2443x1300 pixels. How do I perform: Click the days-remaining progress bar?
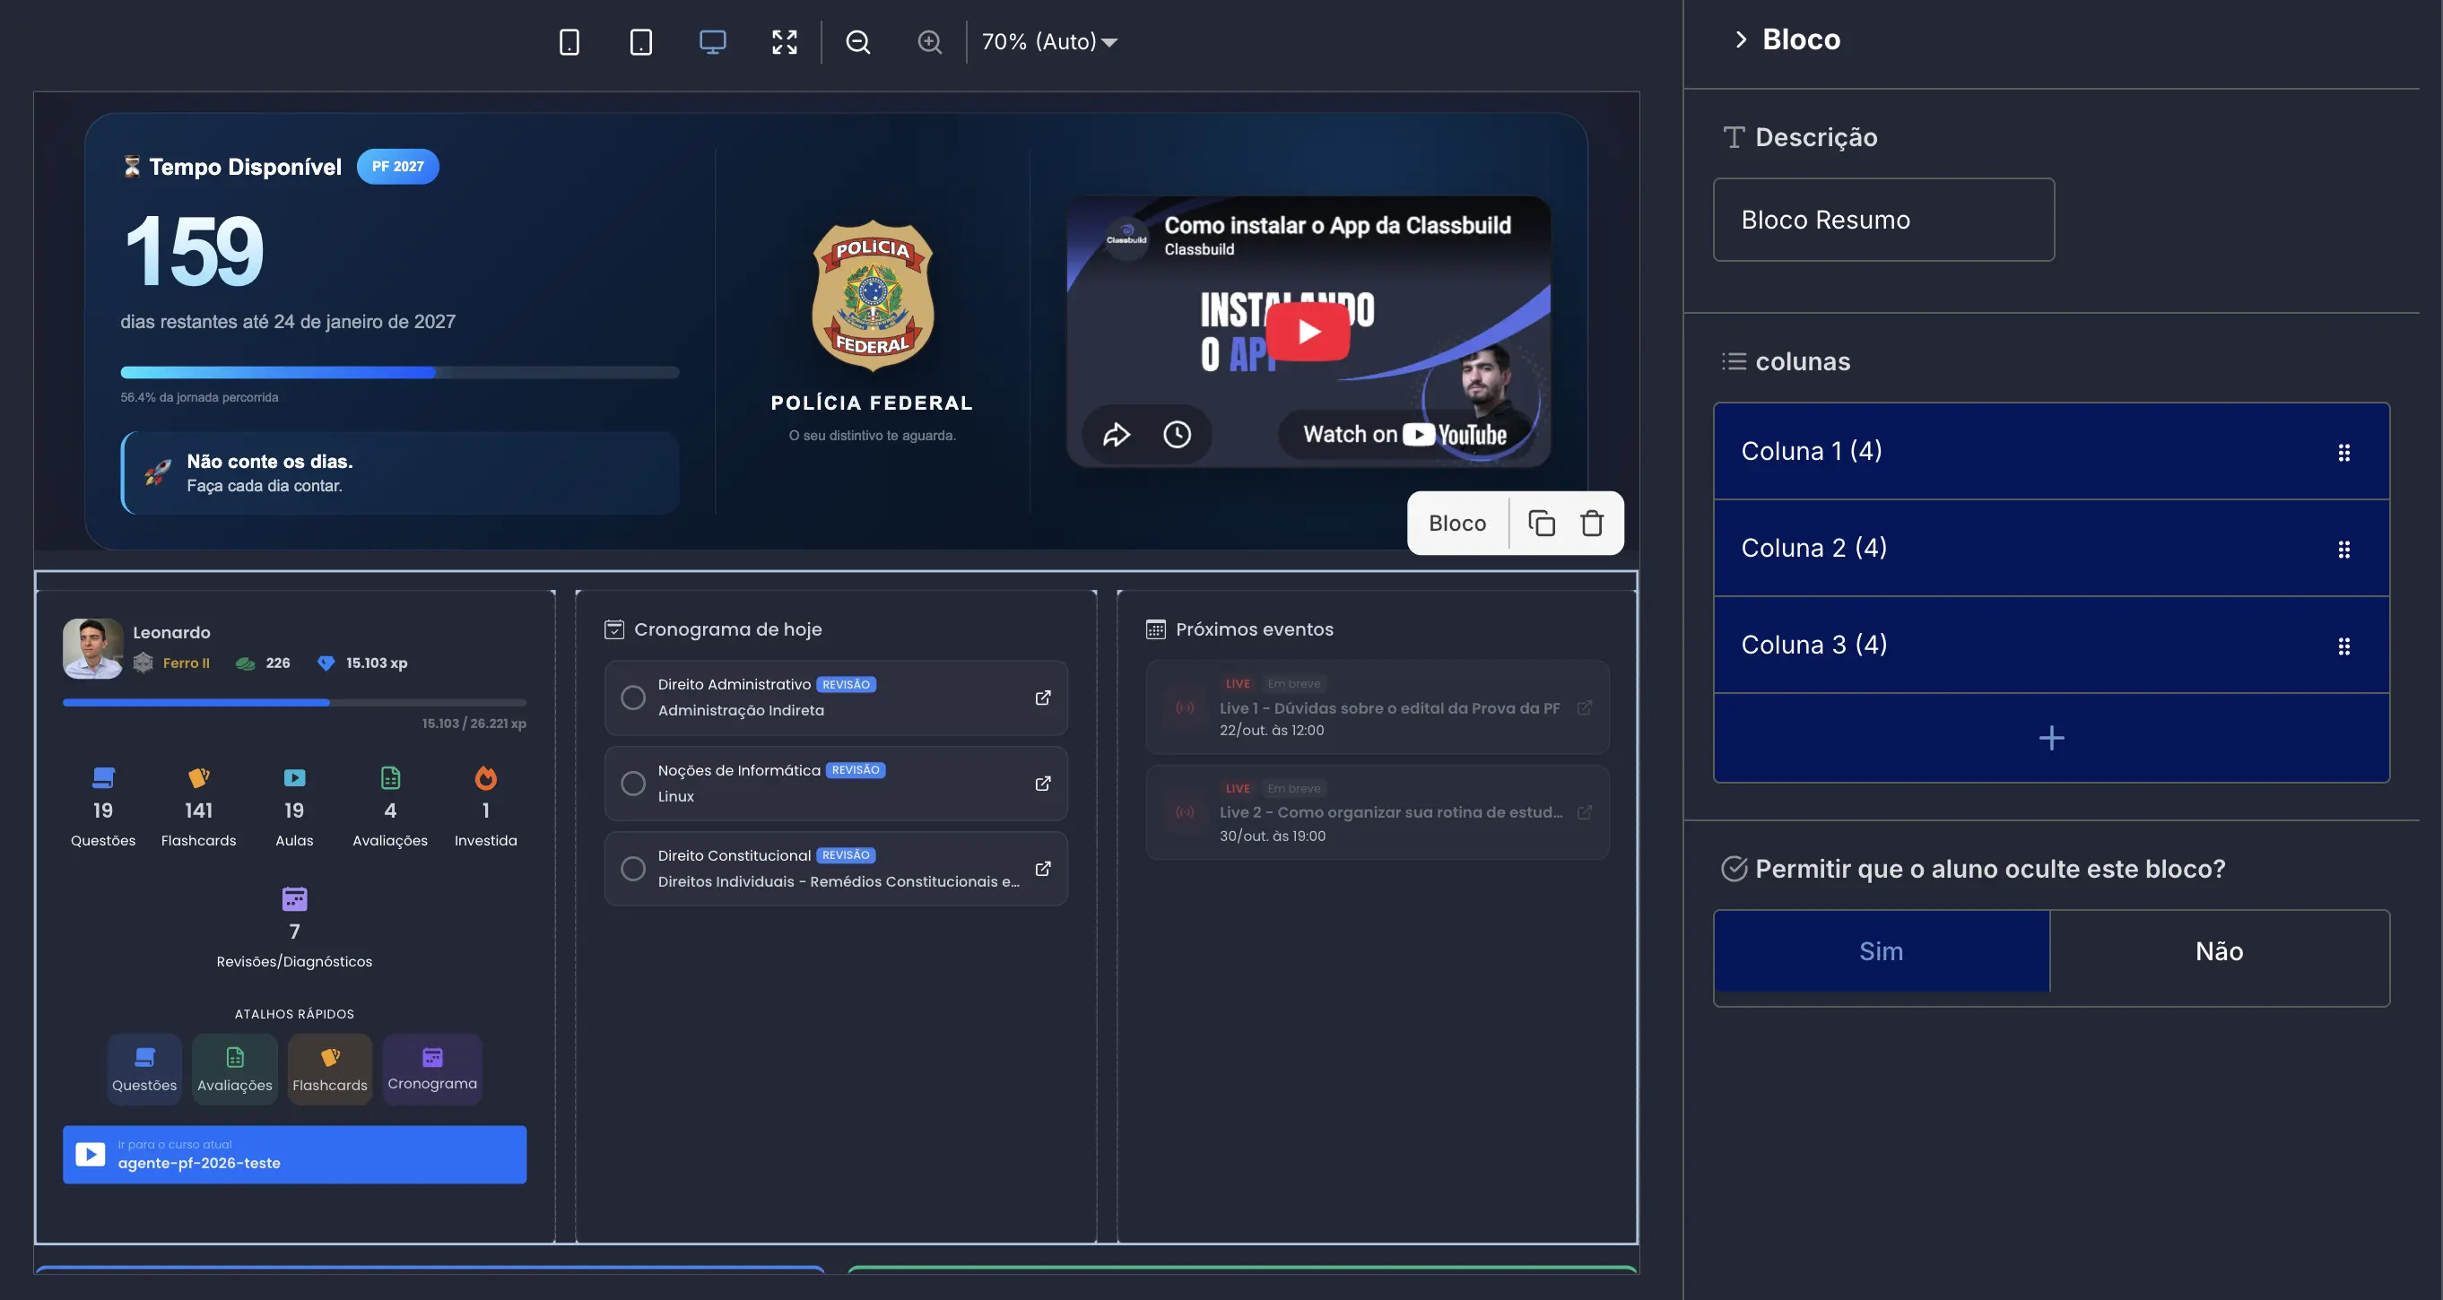(399, 373)
